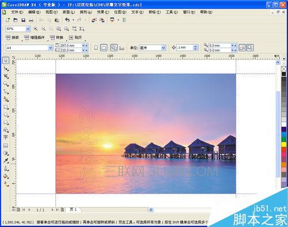Adjust page height 210.0 mm spinner
Image resolution: width=288 pixels, height=227 pixels.
tap(85, 50)
